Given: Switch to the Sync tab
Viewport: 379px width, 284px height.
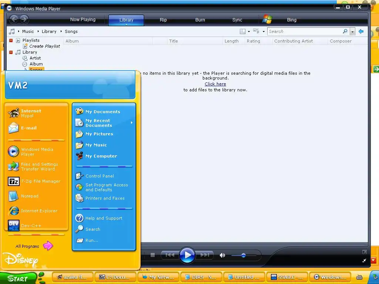Looking at the screenshot, I should pos(237,20).
